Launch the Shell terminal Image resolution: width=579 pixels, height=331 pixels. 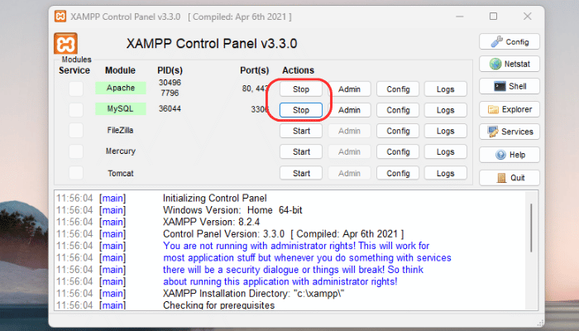point(510,86)
